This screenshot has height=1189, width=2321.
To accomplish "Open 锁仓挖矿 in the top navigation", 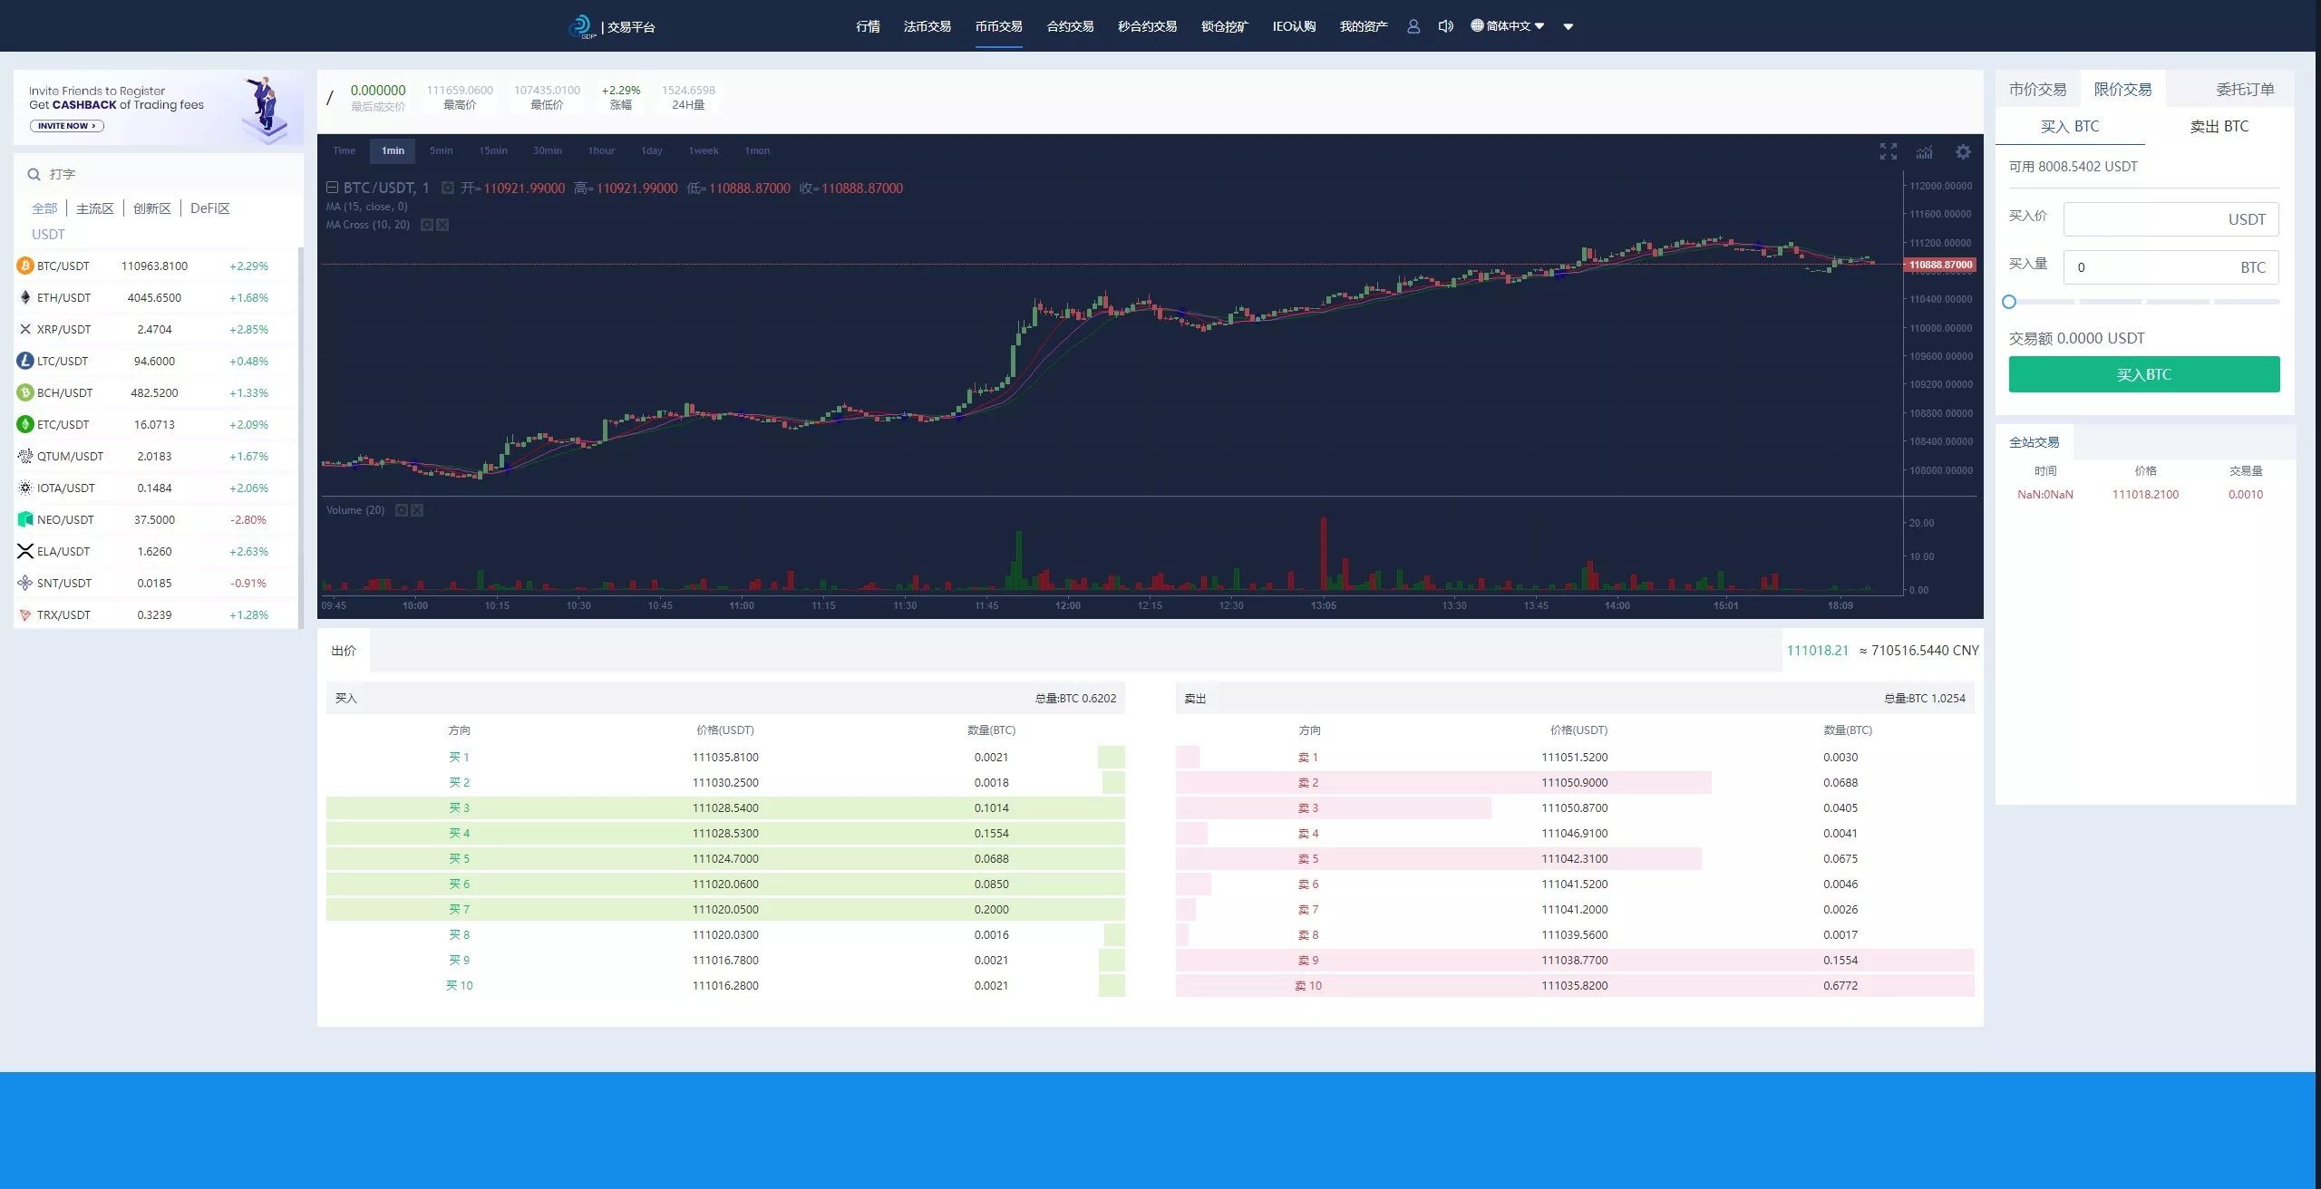I will (1225, 26).
